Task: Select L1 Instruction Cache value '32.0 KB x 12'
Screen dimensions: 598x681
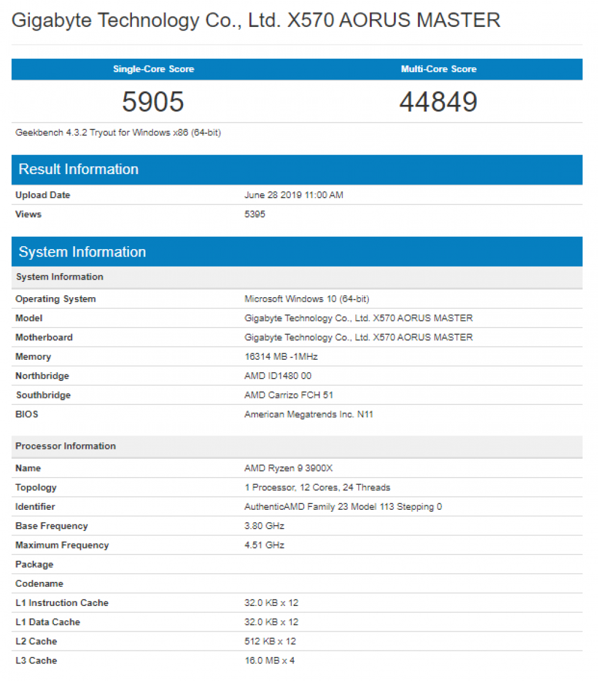Action: click(x=271, y=603)
